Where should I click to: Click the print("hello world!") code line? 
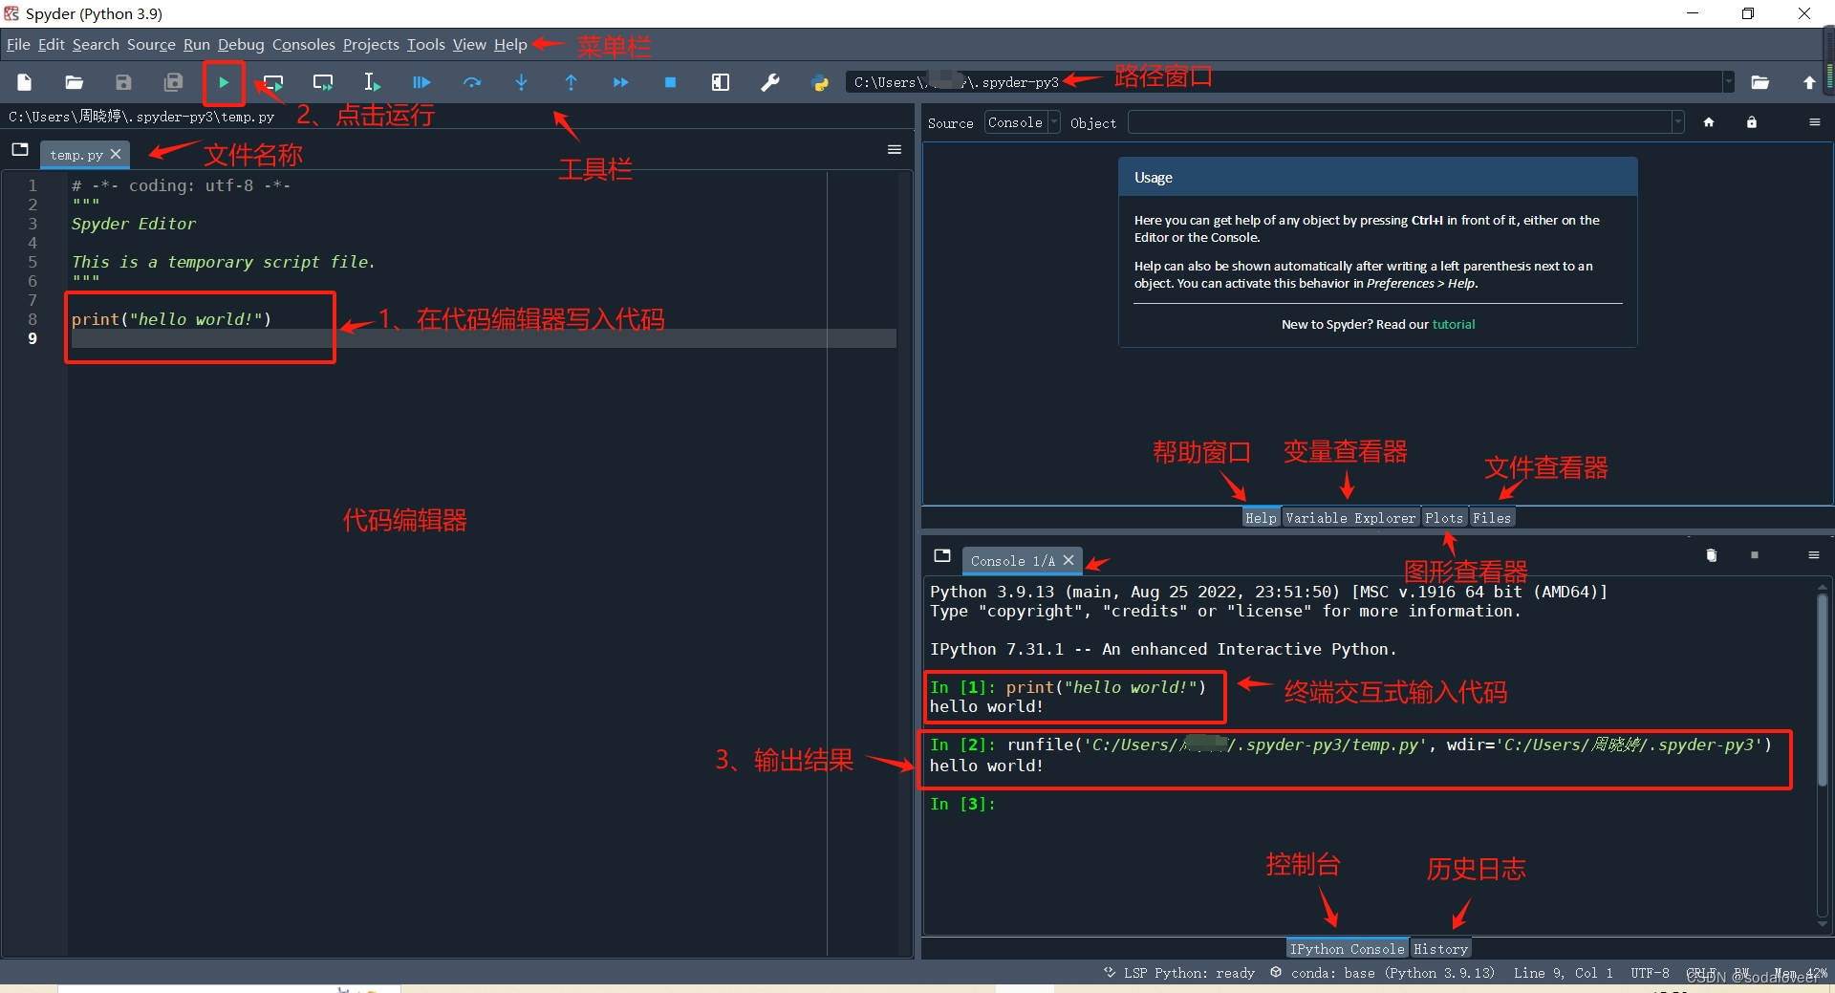172,319
